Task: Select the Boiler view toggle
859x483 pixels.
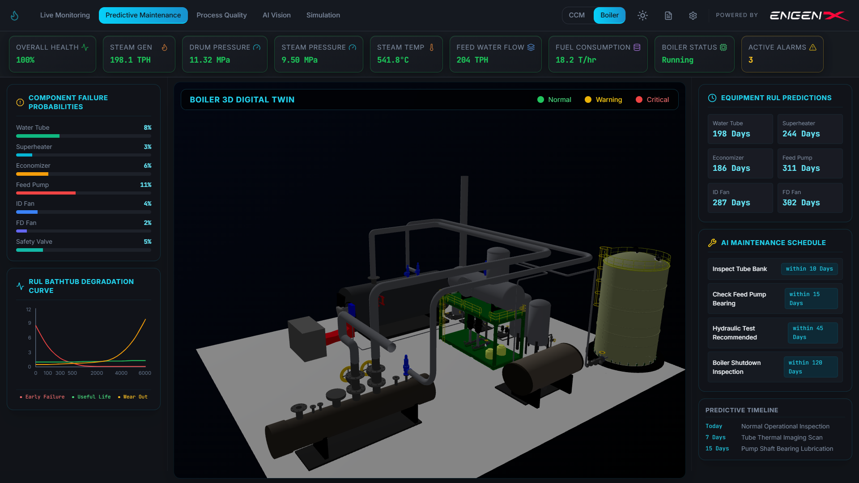Action: click(x=609, y=15)
